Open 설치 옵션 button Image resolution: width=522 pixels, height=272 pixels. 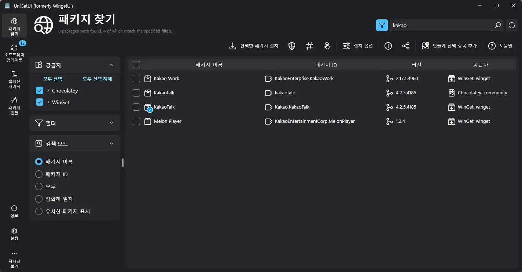[358, 46]
